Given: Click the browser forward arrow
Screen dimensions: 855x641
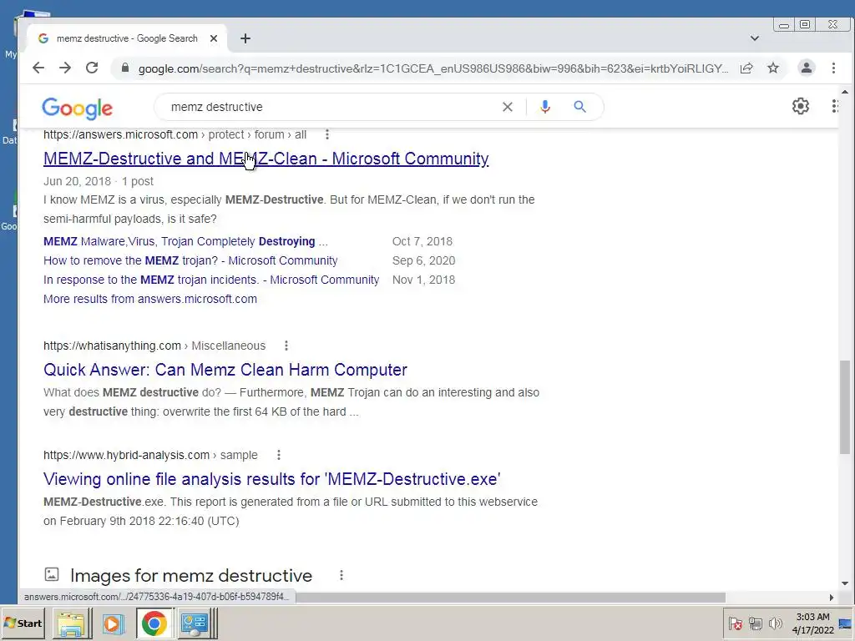Looking at the screenshot, I should tap(65, 68).
